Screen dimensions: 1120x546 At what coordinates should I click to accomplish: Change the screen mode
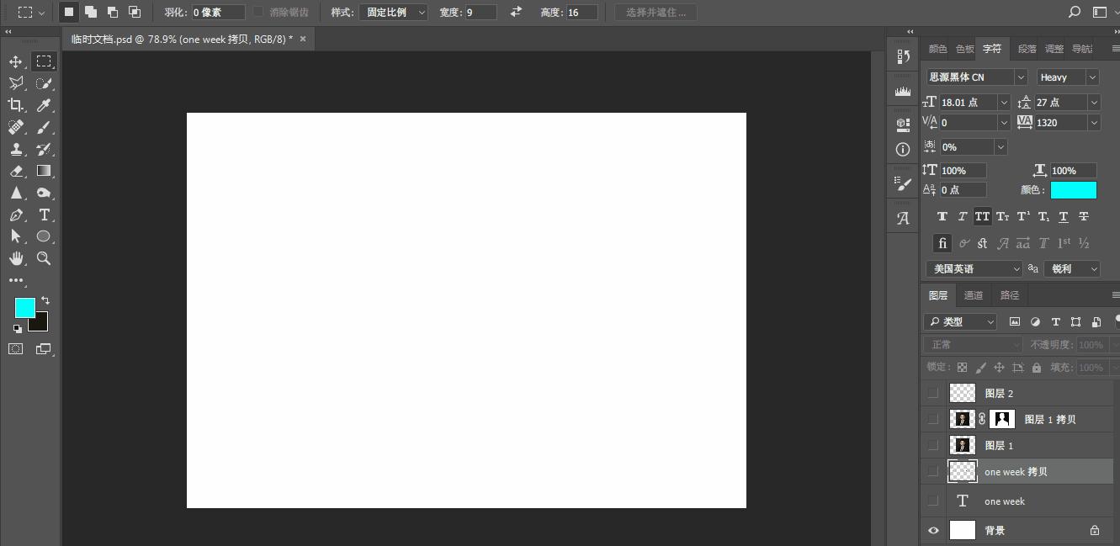coord(44,348)
